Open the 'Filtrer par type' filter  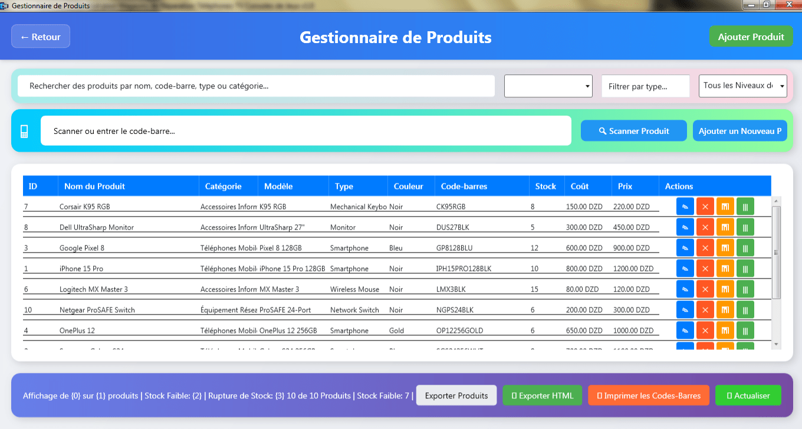click(x=645, y=86)
